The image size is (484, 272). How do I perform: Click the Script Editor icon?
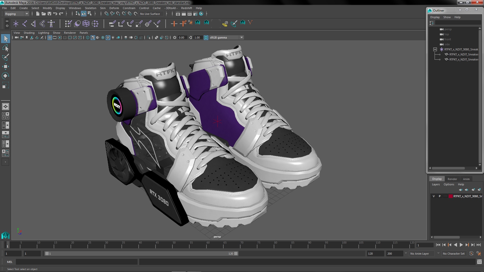click(479, 262)
